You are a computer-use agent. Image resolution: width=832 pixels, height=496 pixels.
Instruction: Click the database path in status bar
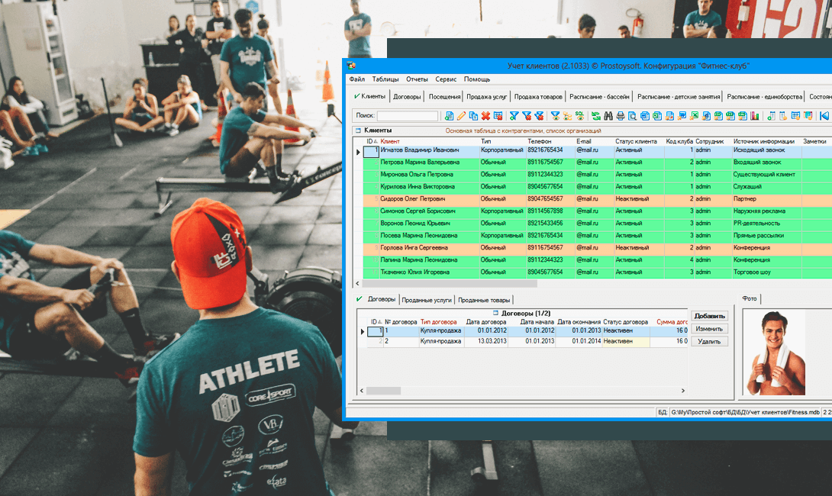(x=745, y=412)
